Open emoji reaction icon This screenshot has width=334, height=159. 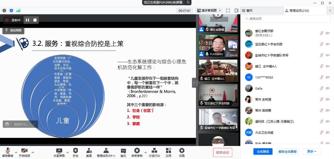pos(7,124)
